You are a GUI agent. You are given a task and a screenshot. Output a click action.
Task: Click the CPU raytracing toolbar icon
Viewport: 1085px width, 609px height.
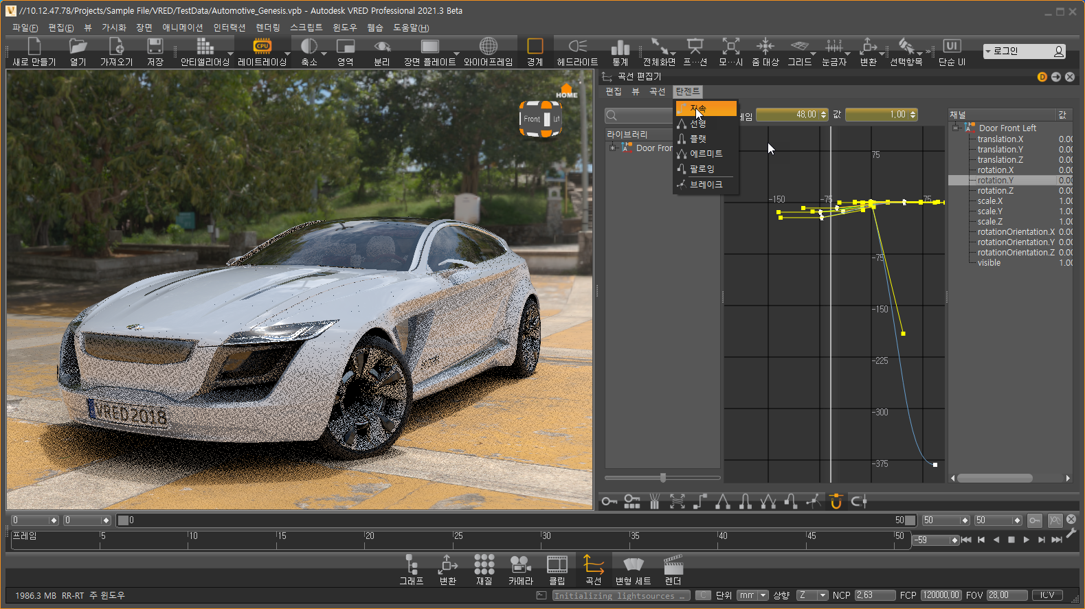[262, 47]
